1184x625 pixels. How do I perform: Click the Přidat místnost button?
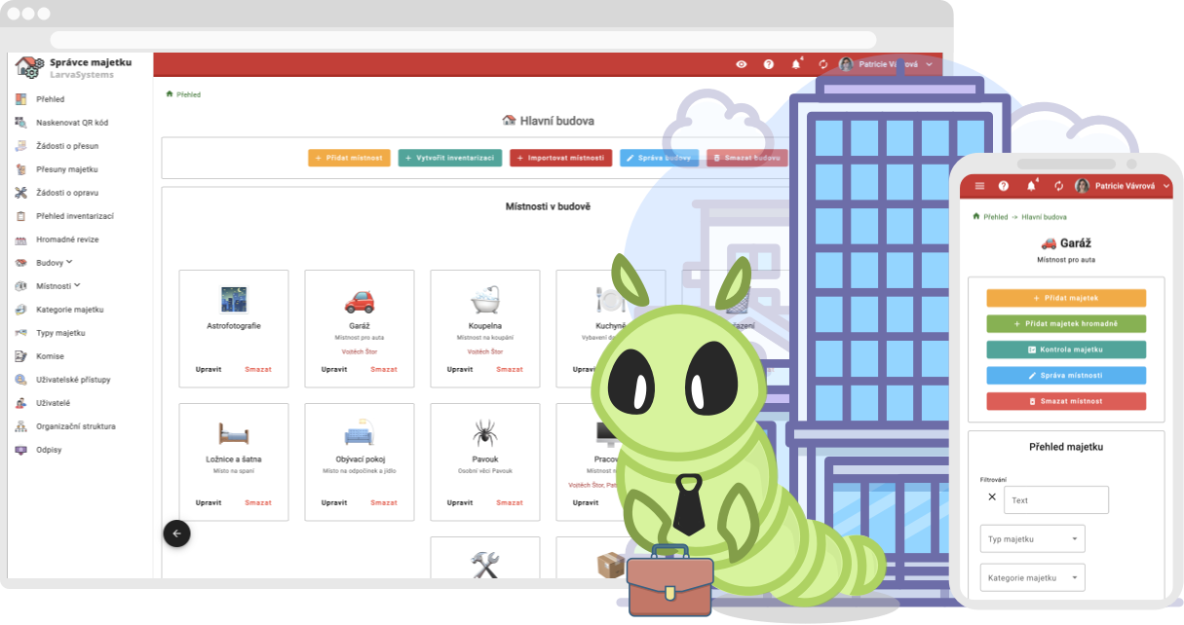[349, 158]
